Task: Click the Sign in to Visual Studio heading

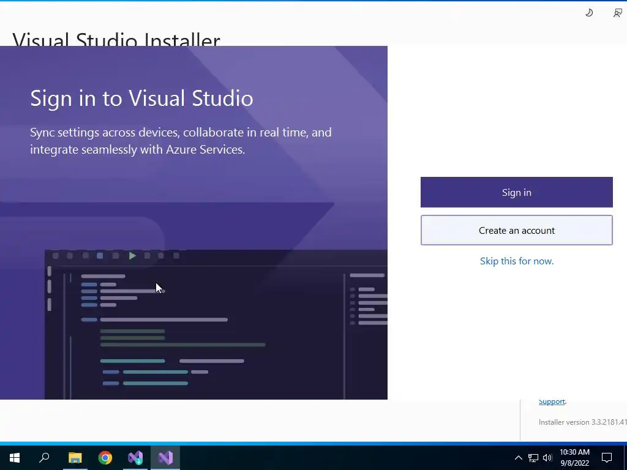Action: [141, 99]
